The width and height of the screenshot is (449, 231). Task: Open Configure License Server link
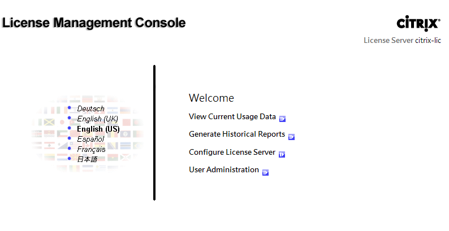232,152
